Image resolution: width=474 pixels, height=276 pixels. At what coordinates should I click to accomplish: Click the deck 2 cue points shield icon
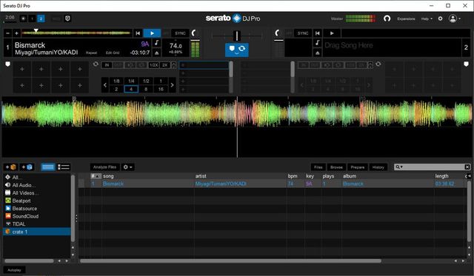pyautogui.click(x=466, y=64)
